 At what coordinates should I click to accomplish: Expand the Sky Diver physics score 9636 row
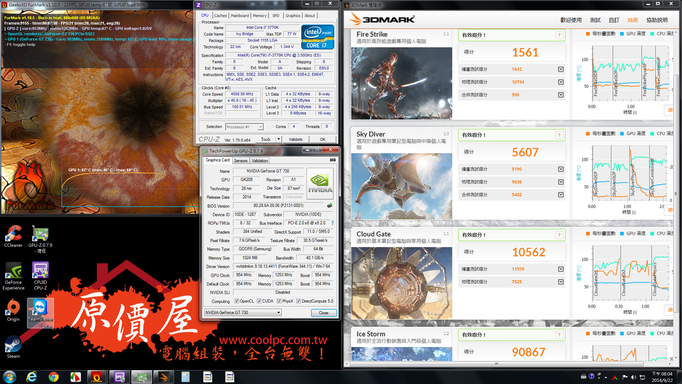(x=561, y=182)
